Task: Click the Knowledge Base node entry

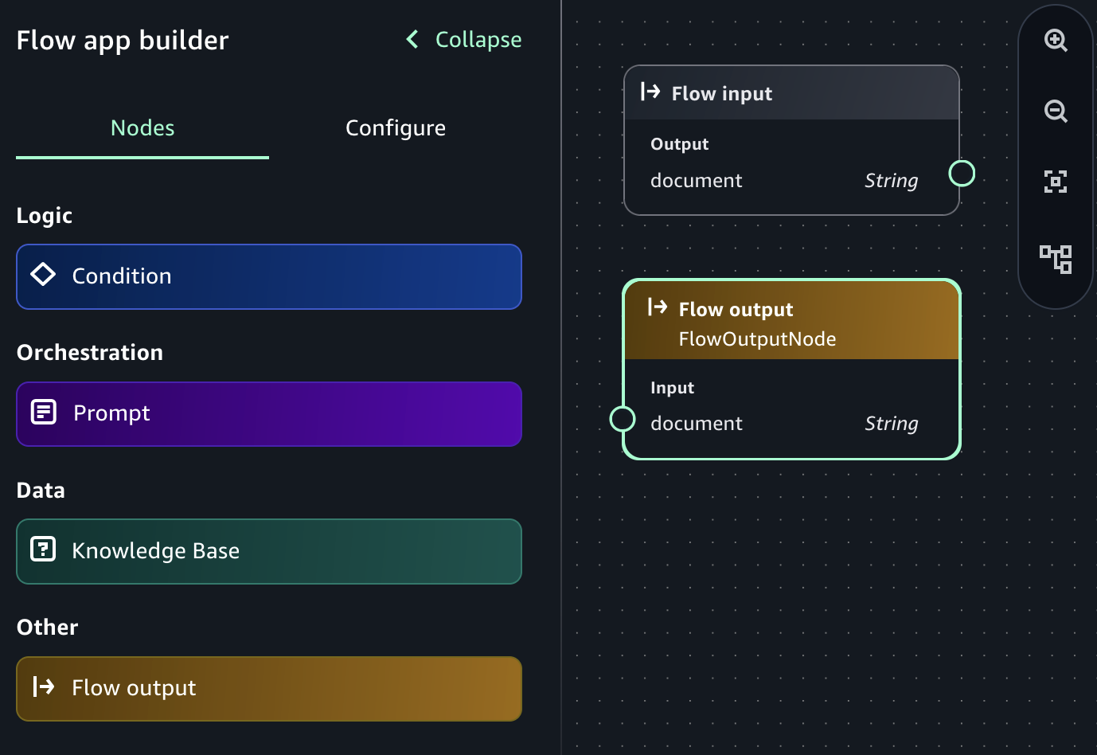Action: coord(268,550)
